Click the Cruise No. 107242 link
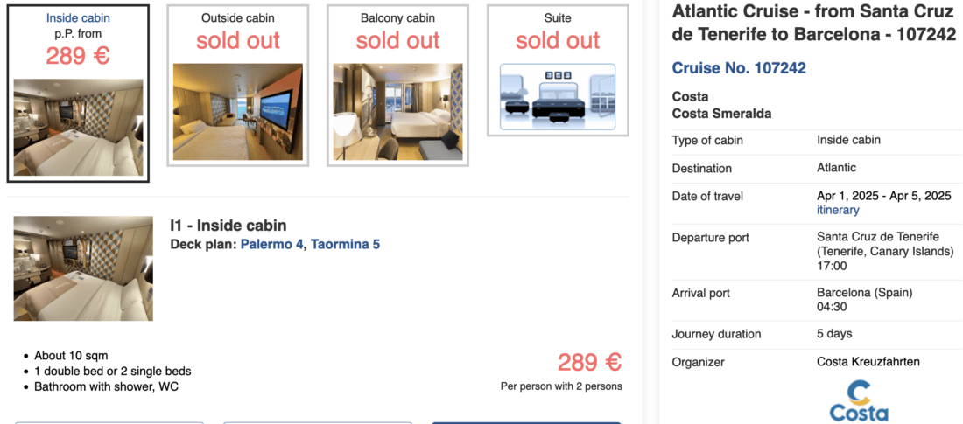 point(739,68)
